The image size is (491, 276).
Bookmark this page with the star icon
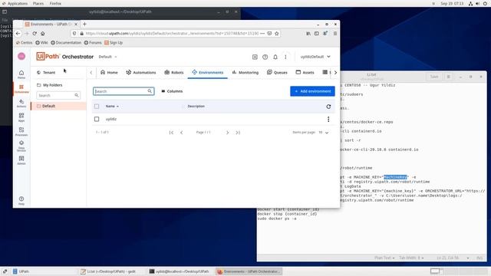pos(276,34)
